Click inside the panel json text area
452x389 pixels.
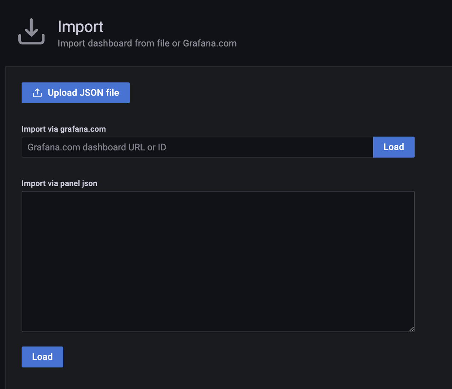(218, 261)
